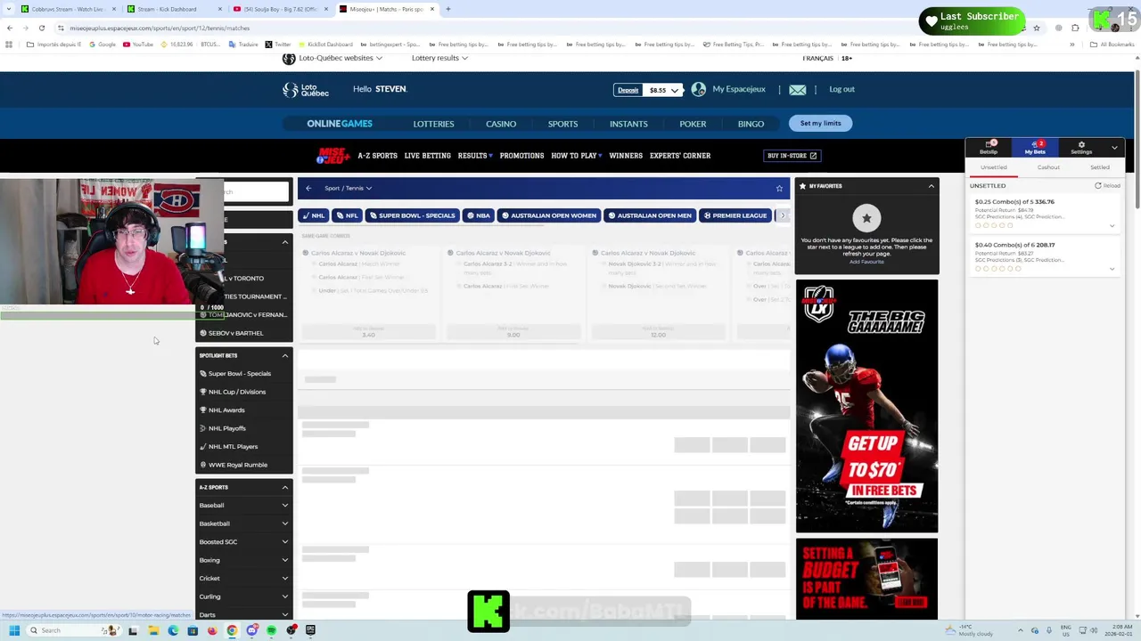Open the Betslip tab icon
Image resolution: width=1141 pixels, height=641 pixels.
[x=989, y=143]
